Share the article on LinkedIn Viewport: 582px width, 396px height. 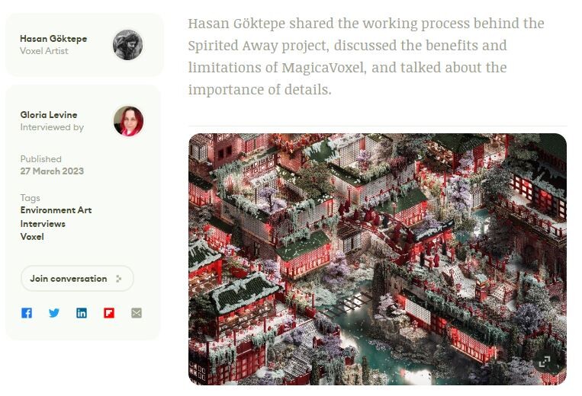[82, 313]
